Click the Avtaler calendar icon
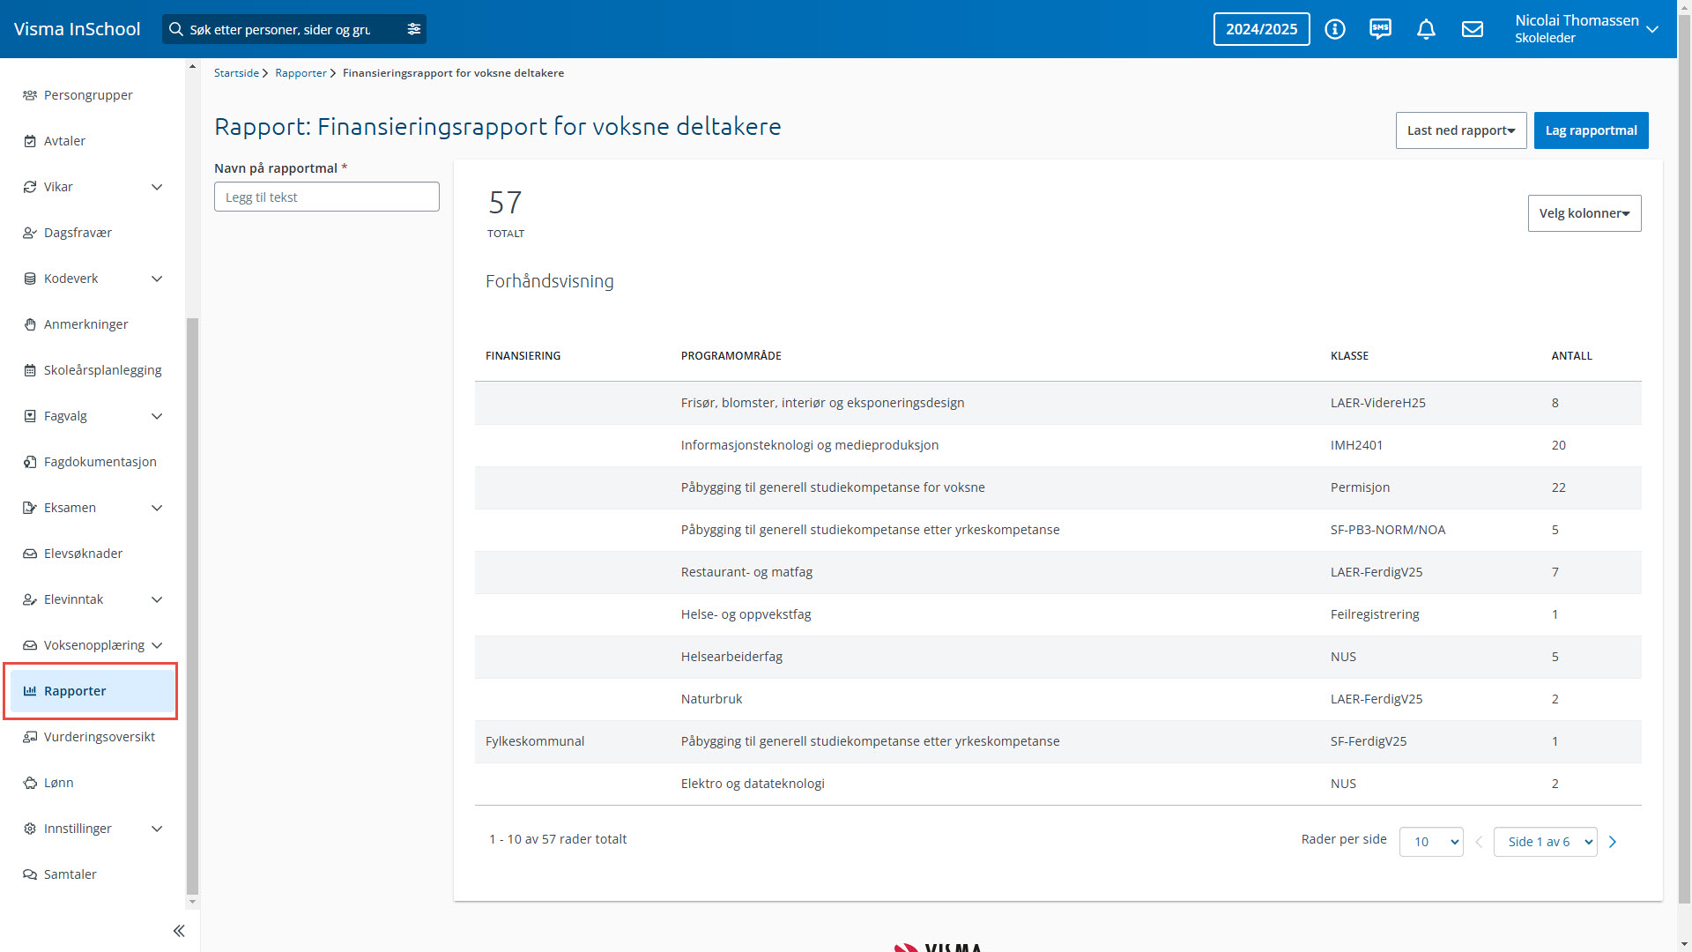The image size is (1692, 952). click(30, 141)
